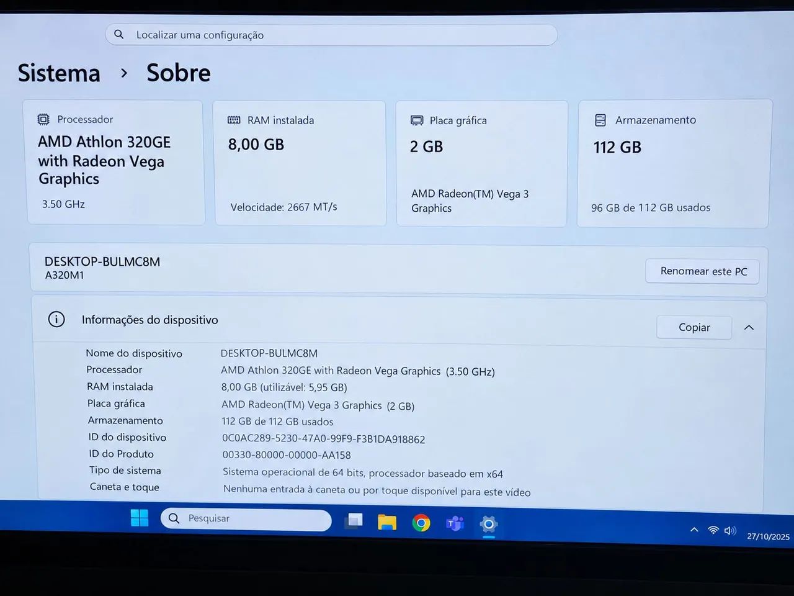Click the RAM instalada memory icon

pyautogui.click(x=234, y=120)
